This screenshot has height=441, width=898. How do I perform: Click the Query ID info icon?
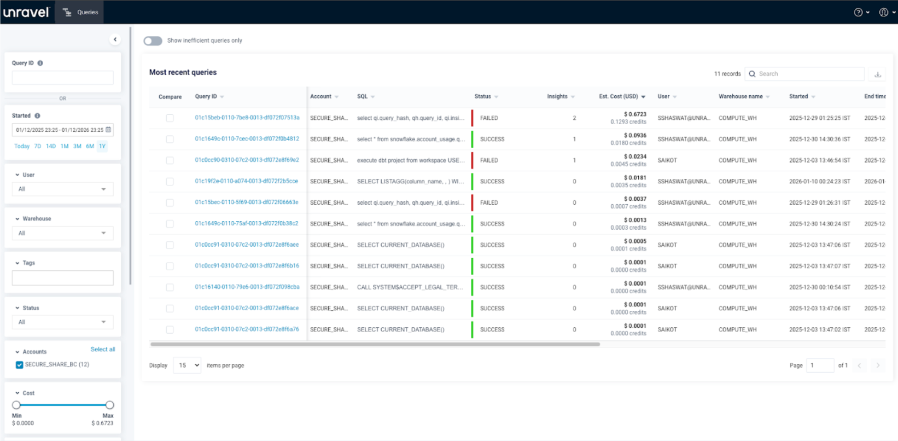[40, 63]
